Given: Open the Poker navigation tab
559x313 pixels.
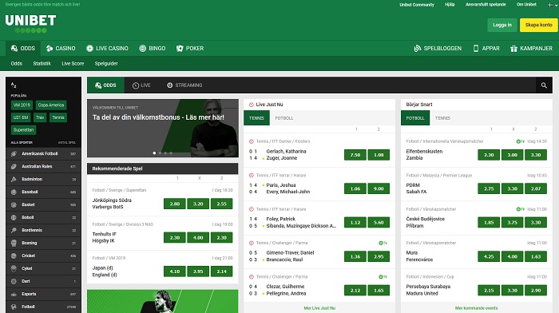Looking at the screenshot, I should click(x=190, y=48).
